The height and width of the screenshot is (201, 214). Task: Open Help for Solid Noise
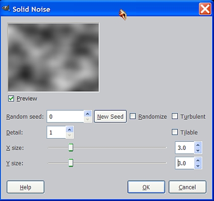point(26,187)
